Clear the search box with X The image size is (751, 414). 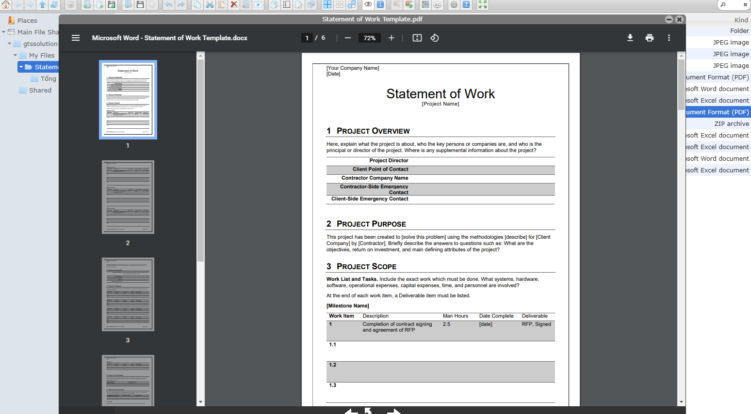point(745,5)
